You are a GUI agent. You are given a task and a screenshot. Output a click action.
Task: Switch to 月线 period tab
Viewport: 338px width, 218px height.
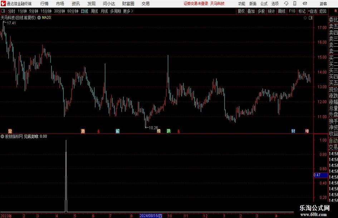click(104, 11)
